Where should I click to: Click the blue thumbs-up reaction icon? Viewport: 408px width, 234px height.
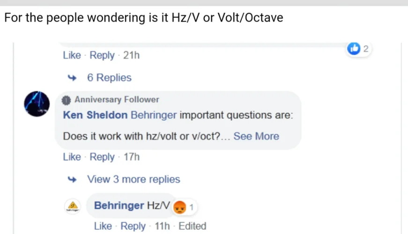coord(355,48)
